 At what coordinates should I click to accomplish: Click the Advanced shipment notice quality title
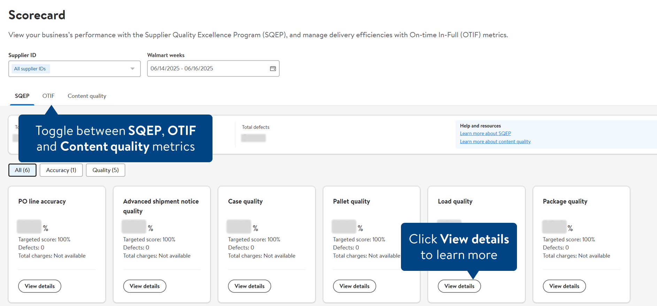[x=161, y=206]
